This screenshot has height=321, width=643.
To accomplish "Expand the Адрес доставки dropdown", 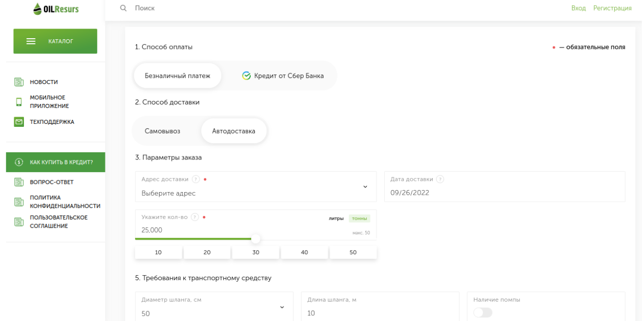I will click(365, 186).
